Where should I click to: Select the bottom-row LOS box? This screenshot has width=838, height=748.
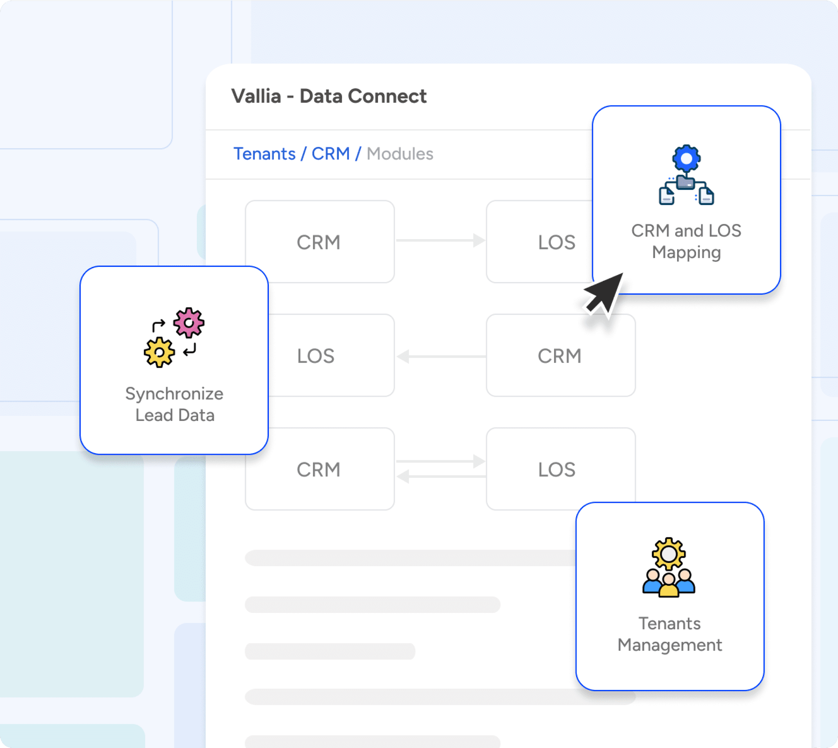tap(557, 469)
